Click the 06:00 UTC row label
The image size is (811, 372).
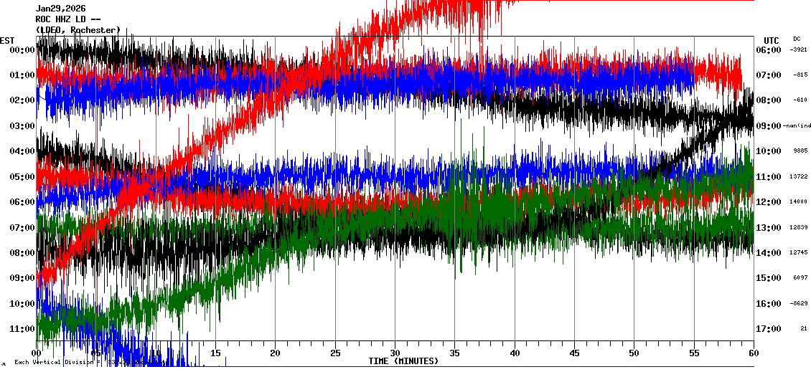(x=767, y=50)
